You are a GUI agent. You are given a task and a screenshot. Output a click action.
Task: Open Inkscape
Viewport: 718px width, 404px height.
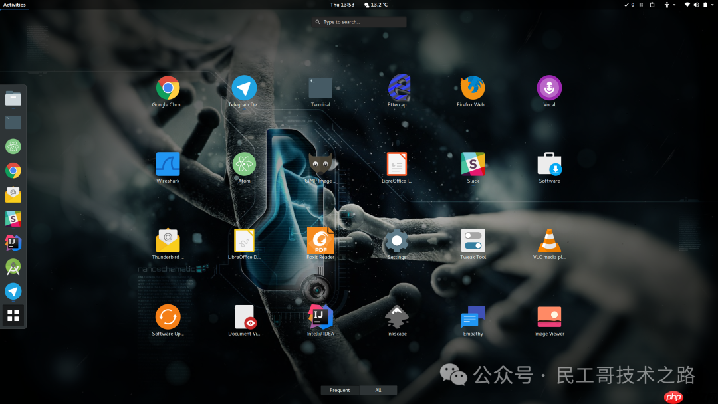pos(396,316)
